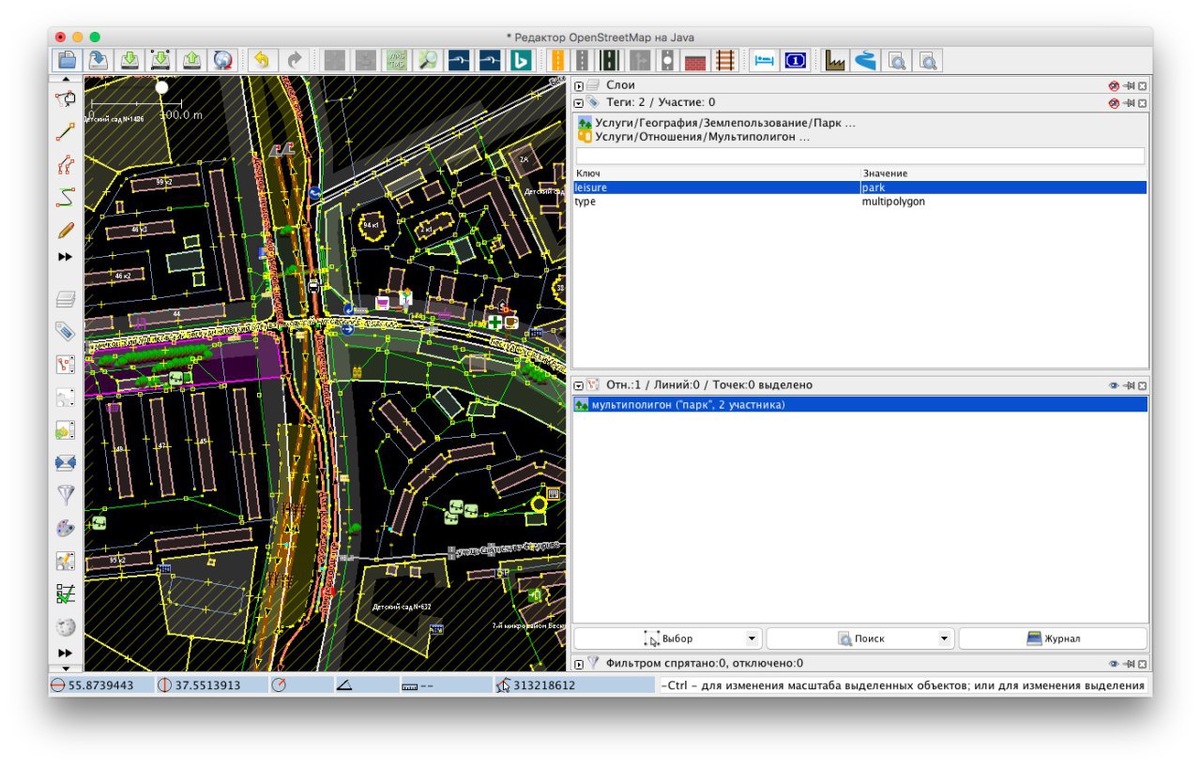Apply the factory industrial preset

click(835, 60)
